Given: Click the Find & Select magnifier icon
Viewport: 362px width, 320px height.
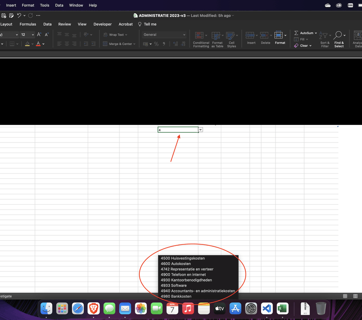Looking at the screenshot, I should click(338, 36).
